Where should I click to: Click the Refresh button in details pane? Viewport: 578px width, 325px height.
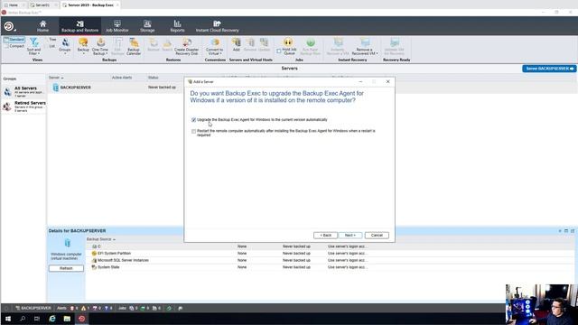click(x=66, y=268)
